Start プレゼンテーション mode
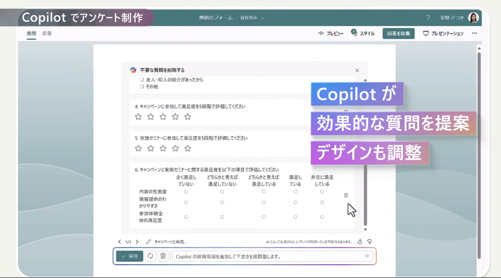Image resolution: width=501 pixels, height=278 pixels. 443,34
